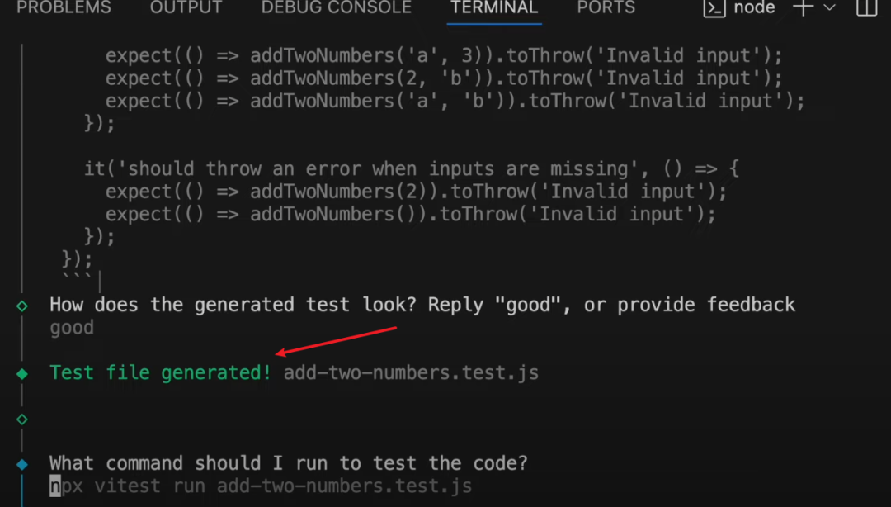Viewport: 891px width, 507px height.
Task: Open the OUTPUT tab
Action: click(186, 7)
